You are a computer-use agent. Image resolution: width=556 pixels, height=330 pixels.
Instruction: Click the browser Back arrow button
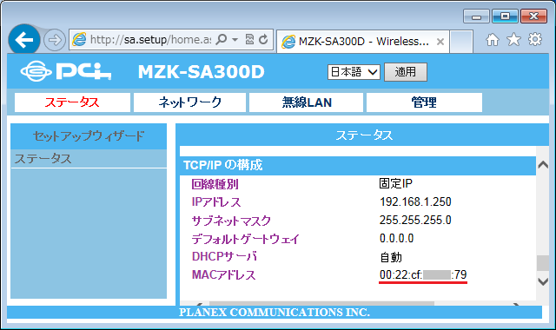24,40
